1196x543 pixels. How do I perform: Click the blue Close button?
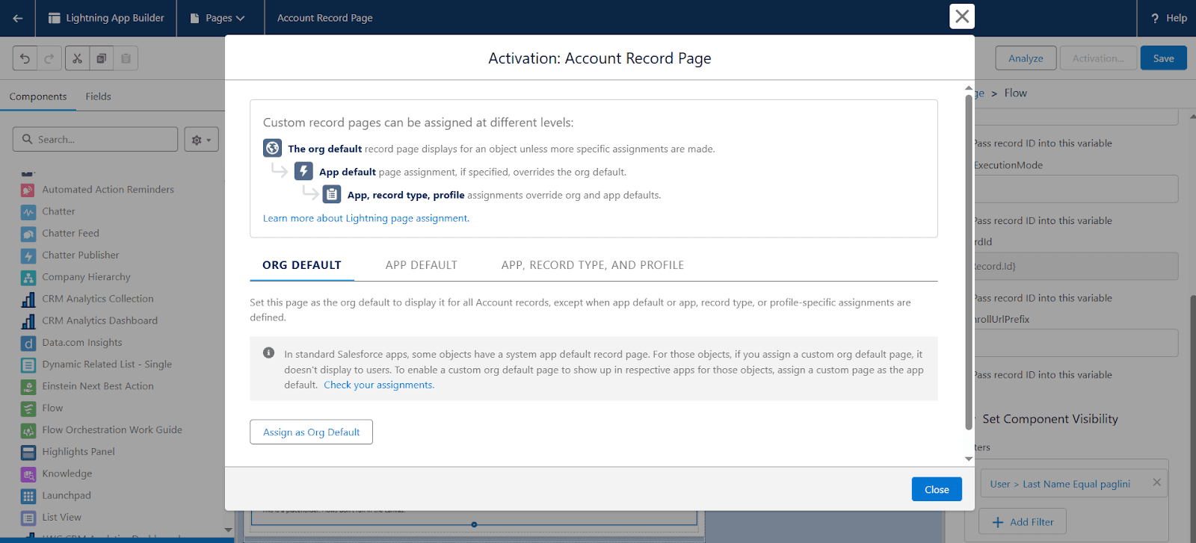(x=937, y=489)
